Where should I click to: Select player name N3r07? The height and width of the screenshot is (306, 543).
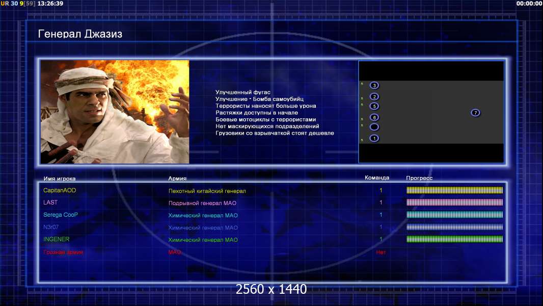51,227
